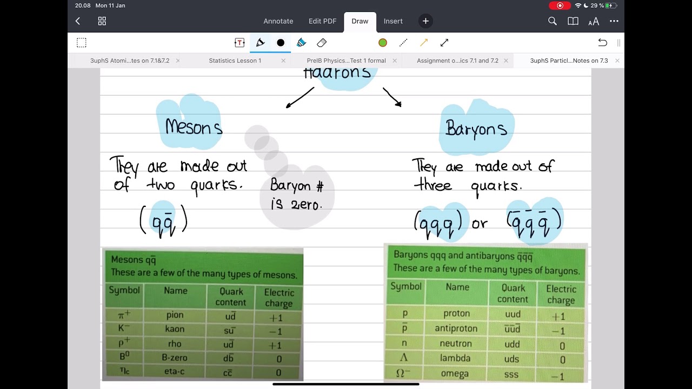Tap the kaon row name cell
The image size is (692, 389).
click(175, 329)
